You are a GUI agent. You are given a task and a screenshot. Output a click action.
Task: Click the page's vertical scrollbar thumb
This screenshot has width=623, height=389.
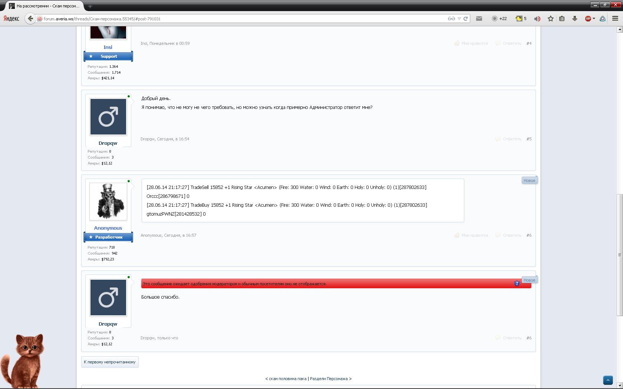coord(620,255)
